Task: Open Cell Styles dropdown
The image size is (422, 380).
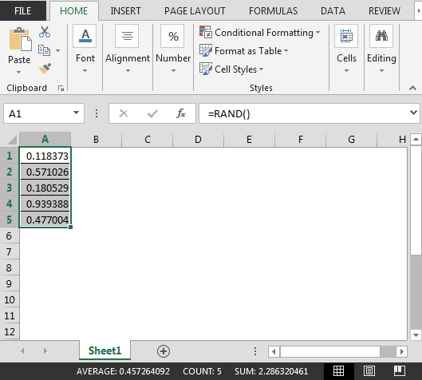Action: click(x=231, y=69)
